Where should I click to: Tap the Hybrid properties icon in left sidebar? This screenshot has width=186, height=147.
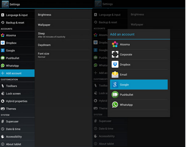coord(3,101)
